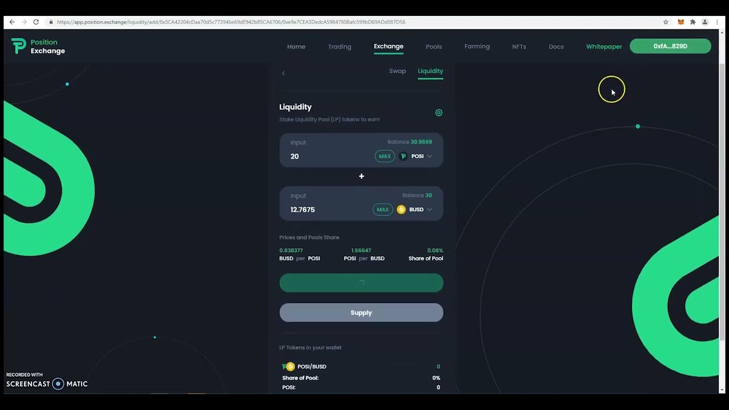
Task: Expand the BUSD token dropdown
Action: tap(429, 210)
